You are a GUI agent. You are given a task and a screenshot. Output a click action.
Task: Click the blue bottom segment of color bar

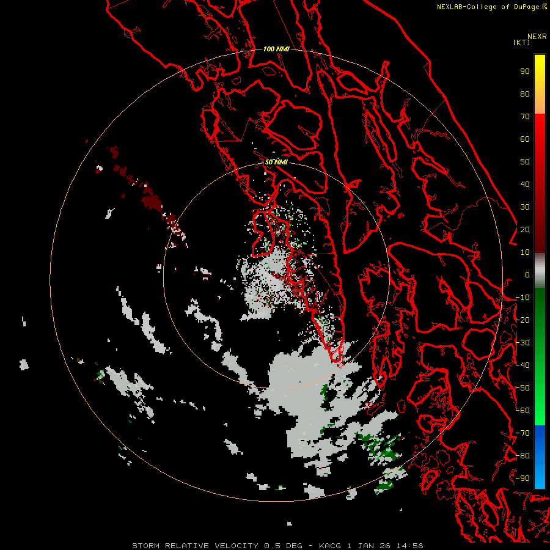(x=540, y=457)
